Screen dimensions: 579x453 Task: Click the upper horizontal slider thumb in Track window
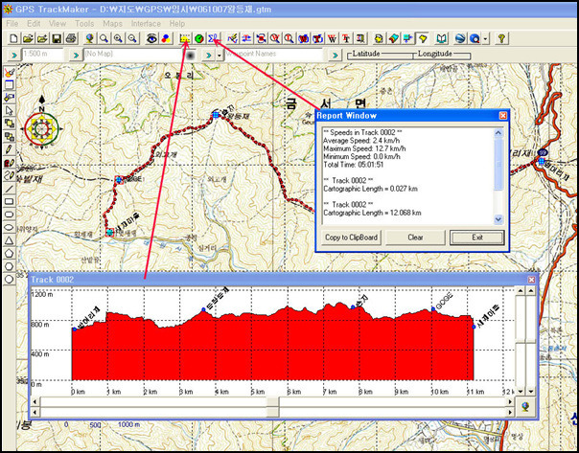click(x=273, y=401)
